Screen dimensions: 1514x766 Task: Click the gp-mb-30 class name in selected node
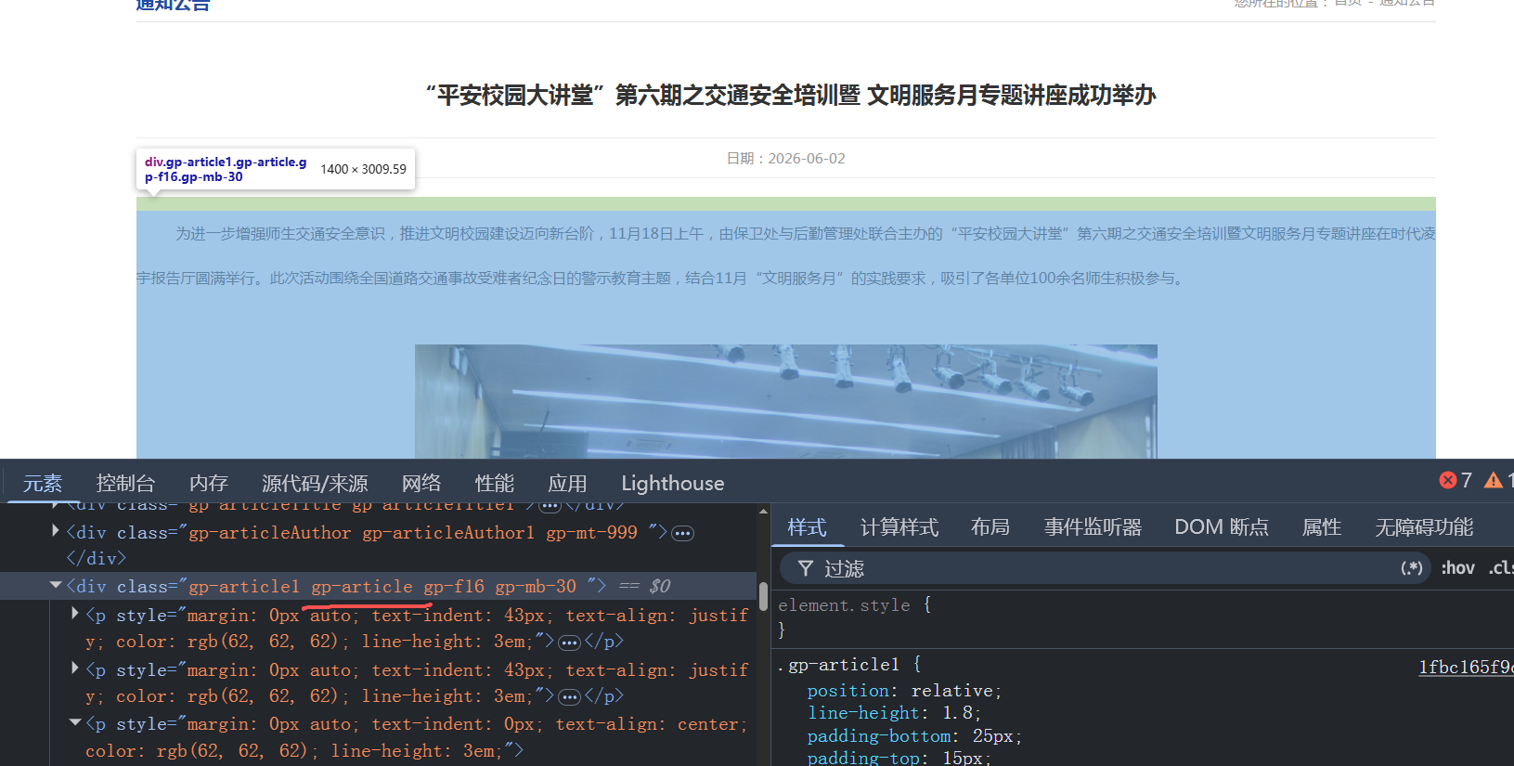(536, 586)
